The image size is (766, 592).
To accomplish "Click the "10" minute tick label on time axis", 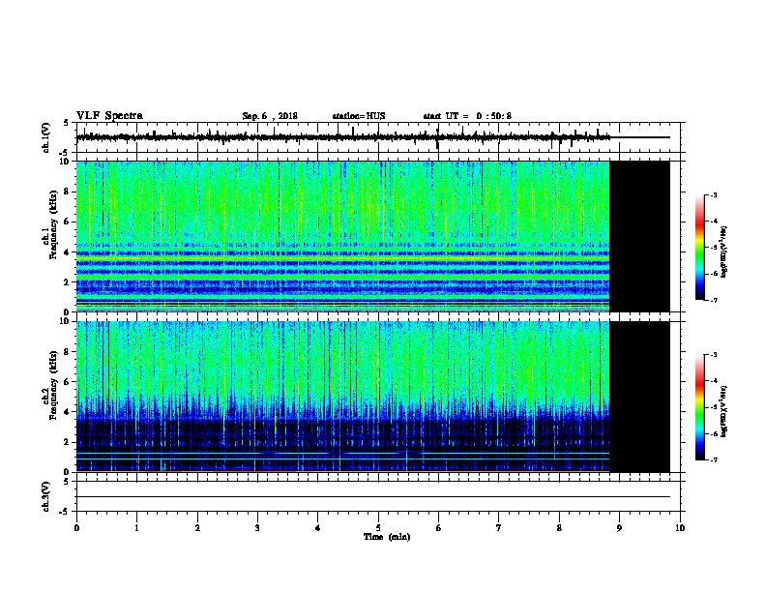I will [x=680, y=528].
